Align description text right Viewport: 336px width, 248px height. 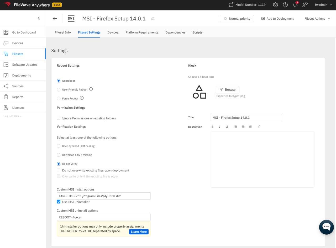pos(250,127)
